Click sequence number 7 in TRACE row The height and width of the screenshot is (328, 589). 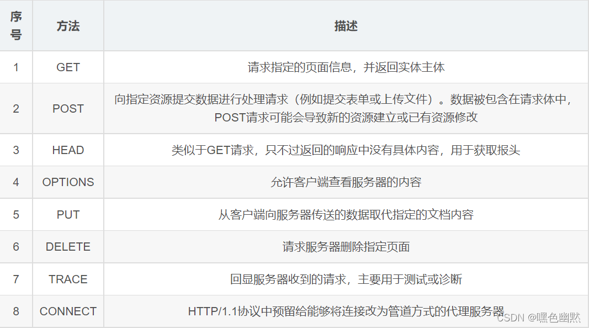point(16,279)
